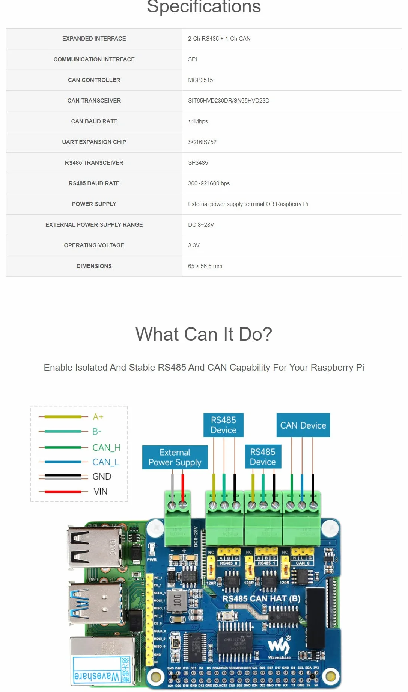Click the CAN TRANSCEIVER label
The image size is (408, 692).
point(94,101)
